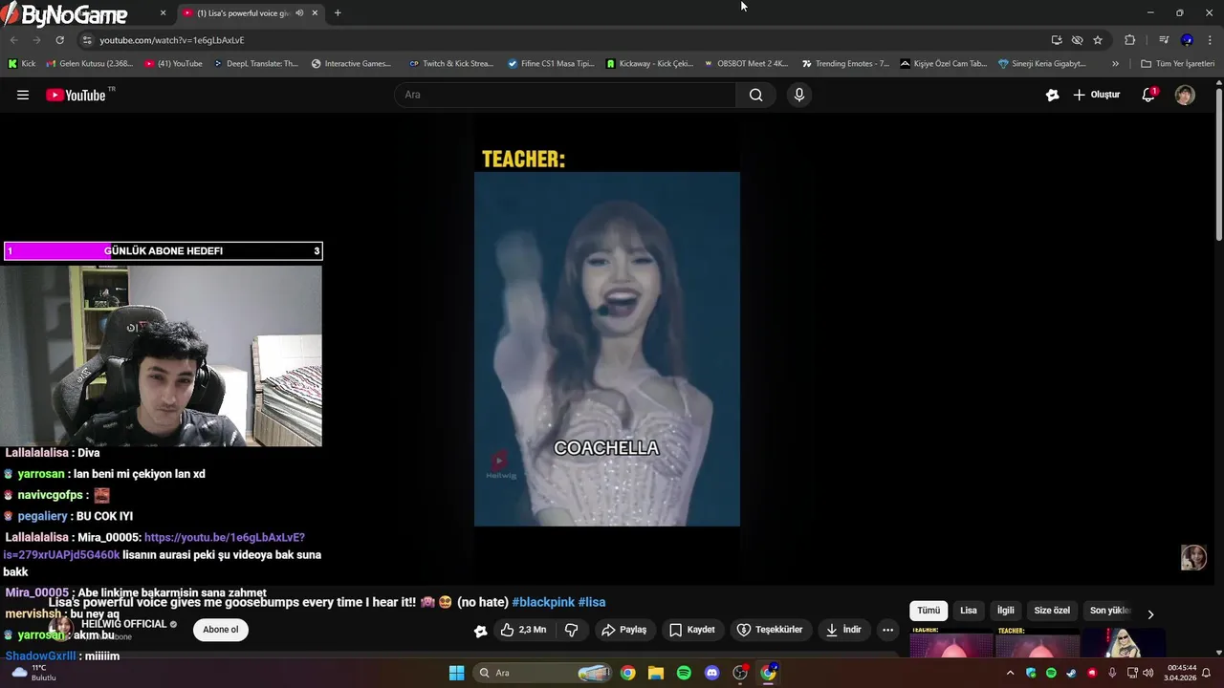The height and width of the screenshot is (688, 1224).
Task: Open the Kickaway bookmark
Action: tap(649, 64)
